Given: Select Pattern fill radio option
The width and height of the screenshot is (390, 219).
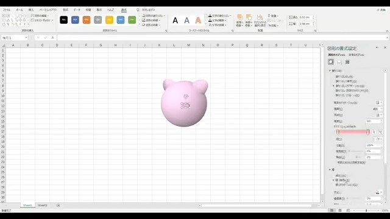Looking at the screenshot, I should (347, 96).
